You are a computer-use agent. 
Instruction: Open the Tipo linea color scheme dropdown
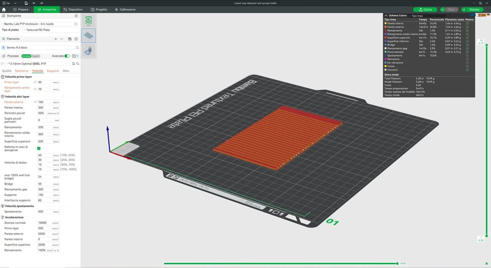coord(427,16)
